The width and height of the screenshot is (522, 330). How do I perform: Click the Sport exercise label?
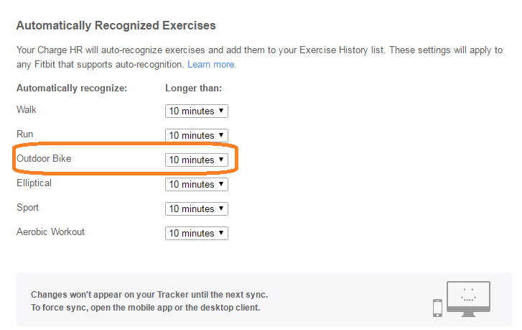(27, 208)
